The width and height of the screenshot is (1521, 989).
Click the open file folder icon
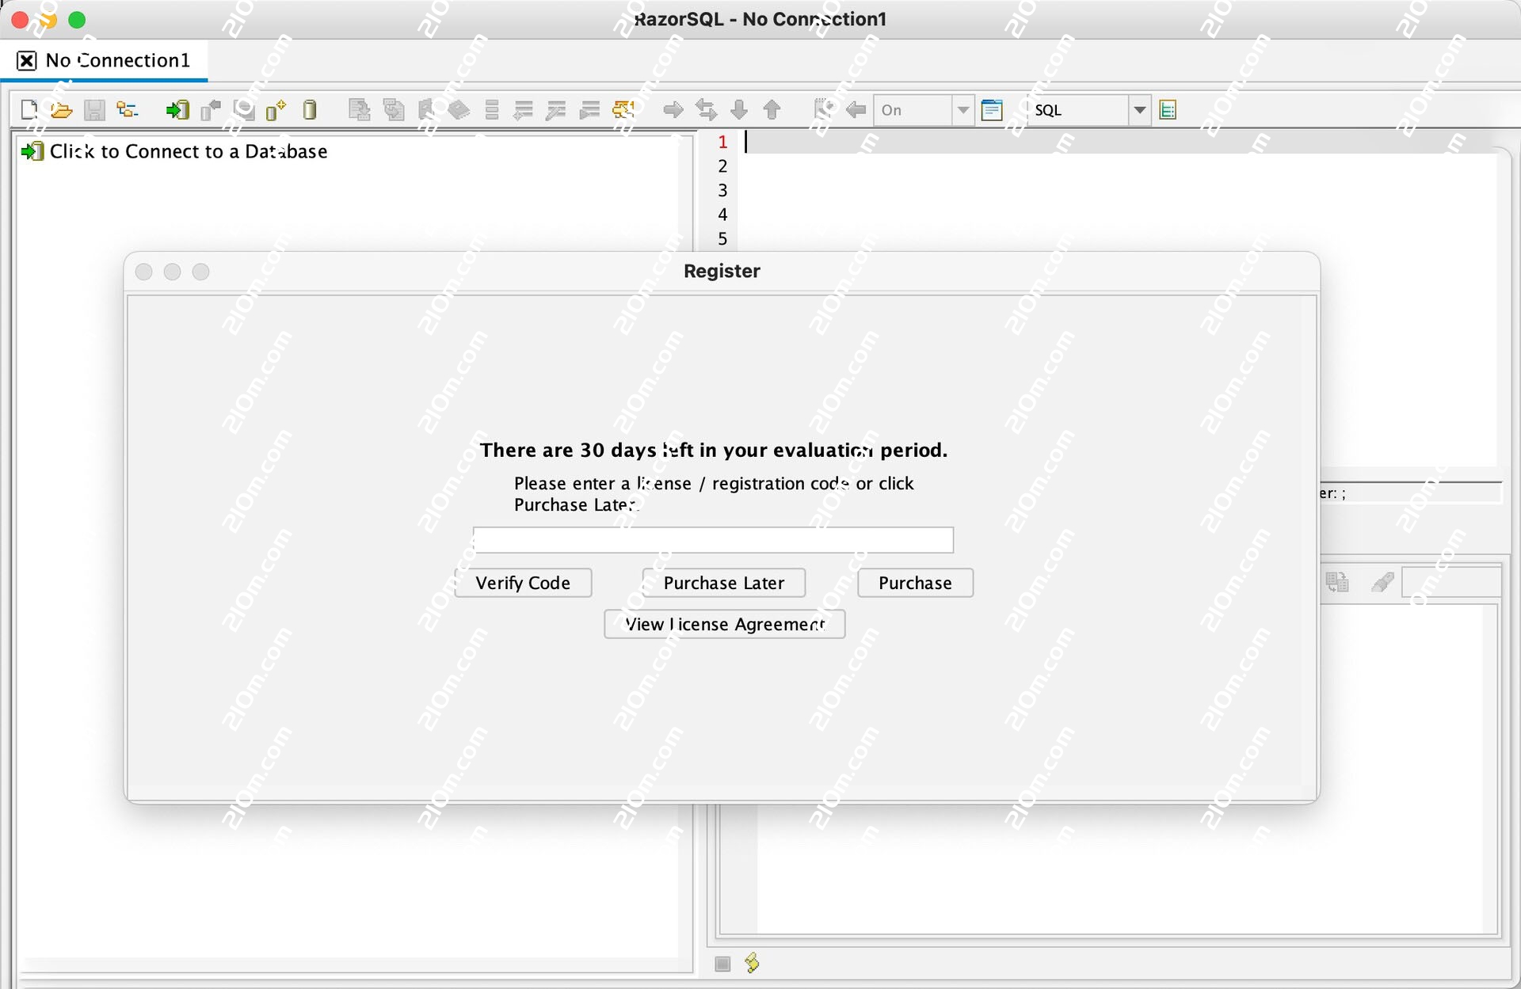61,110
